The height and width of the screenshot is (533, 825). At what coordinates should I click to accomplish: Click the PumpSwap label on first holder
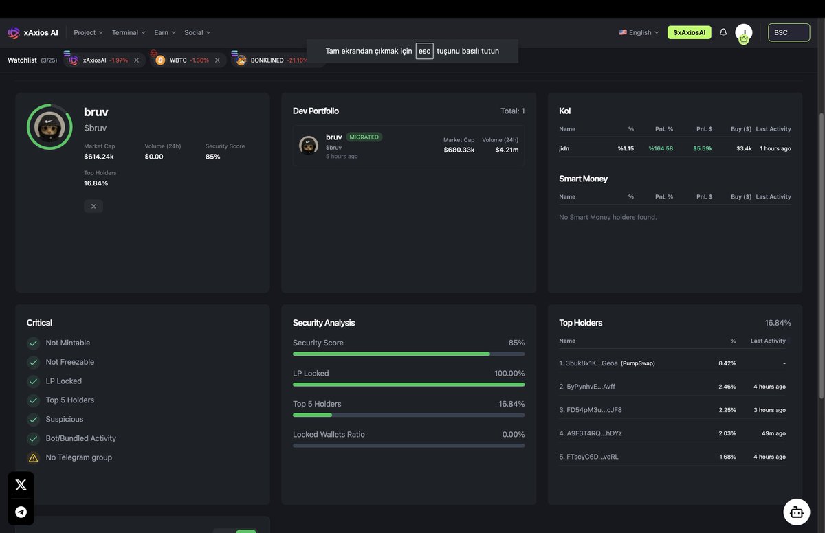638,363
